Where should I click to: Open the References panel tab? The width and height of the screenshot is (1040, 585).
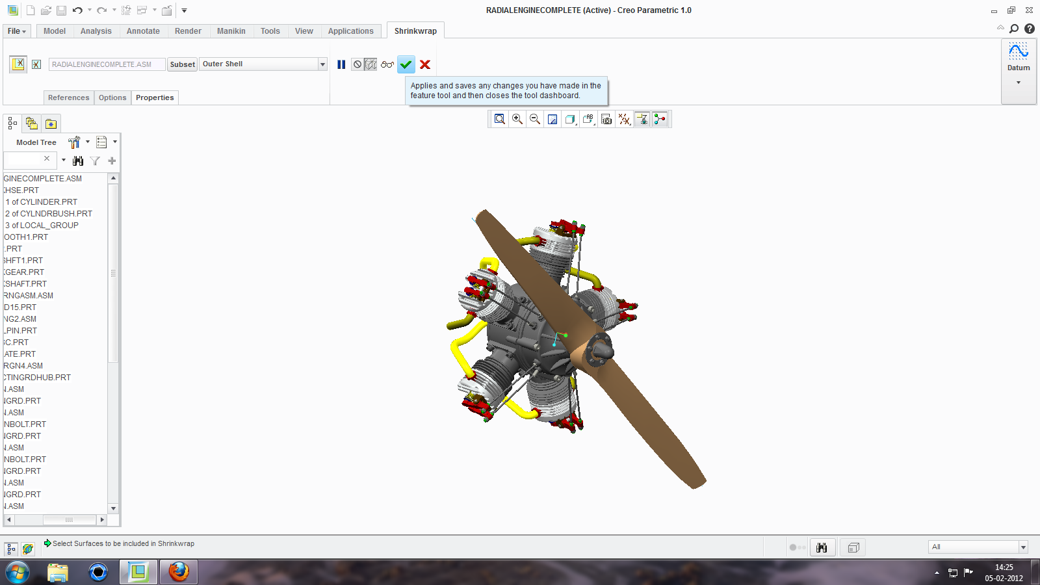[68, 97]
